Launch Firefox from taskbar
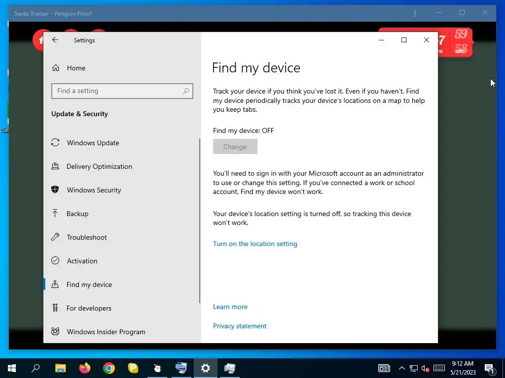 point(85,368)
